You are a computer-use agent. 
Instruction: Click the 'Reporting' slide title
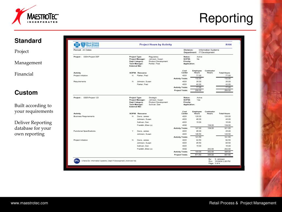tap(226, 18)
